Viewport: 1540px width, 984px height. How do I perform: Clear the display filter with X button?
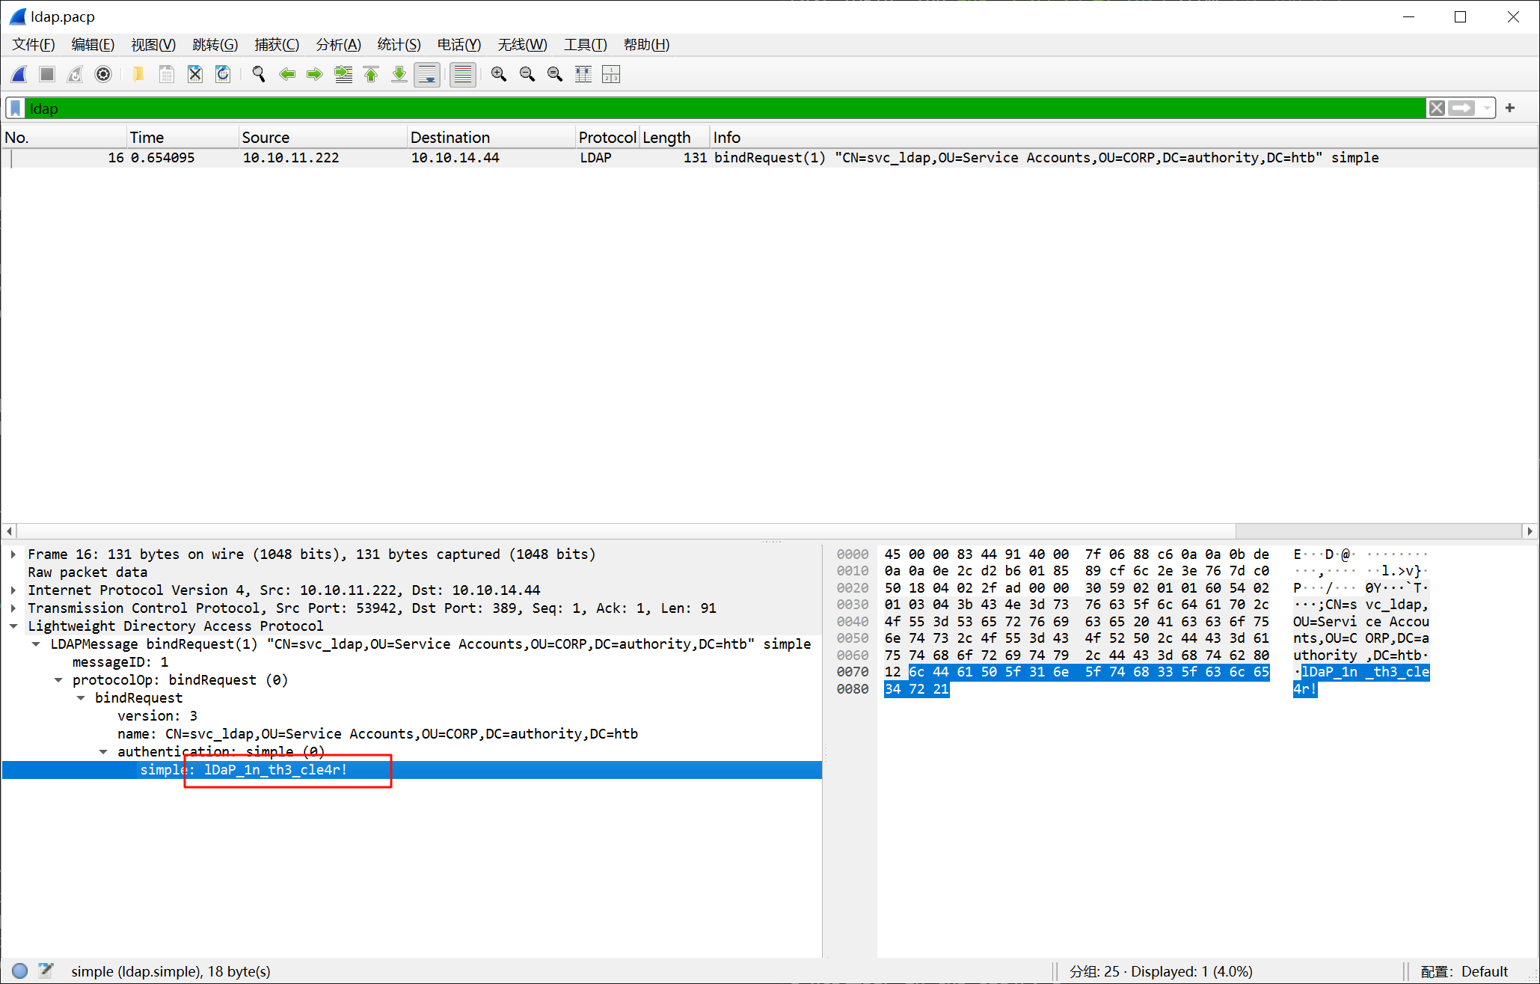[x=1437, y=109]
